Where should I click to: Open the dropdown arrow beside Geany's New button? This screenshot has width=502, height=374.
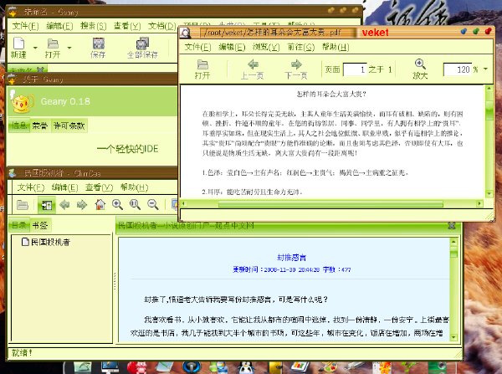(x=35, y=48)
